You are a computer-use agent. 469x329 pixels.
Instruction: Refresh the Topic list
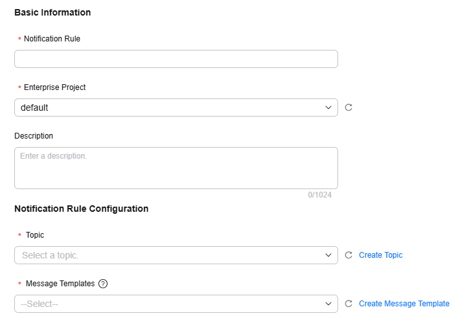click(349, 255)
